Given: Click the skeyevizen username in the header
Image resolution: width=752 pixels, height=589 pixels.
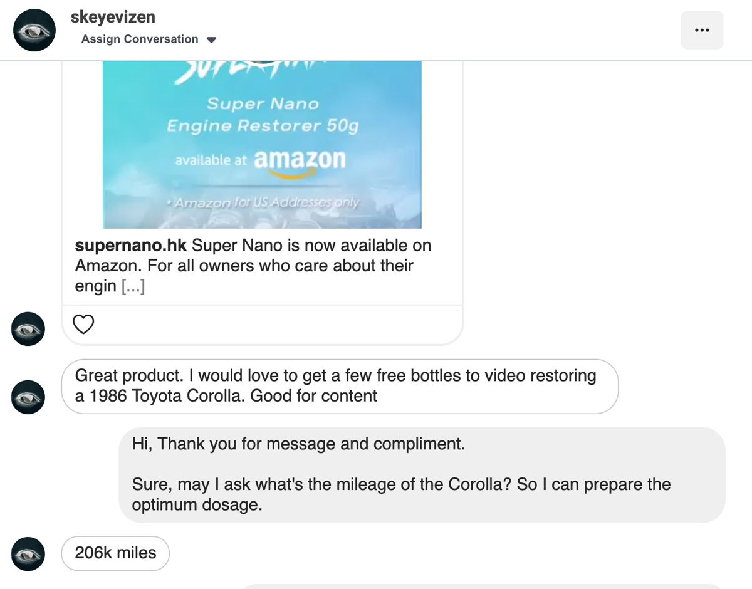Looking at the screenshot, I should click(113, 17).
